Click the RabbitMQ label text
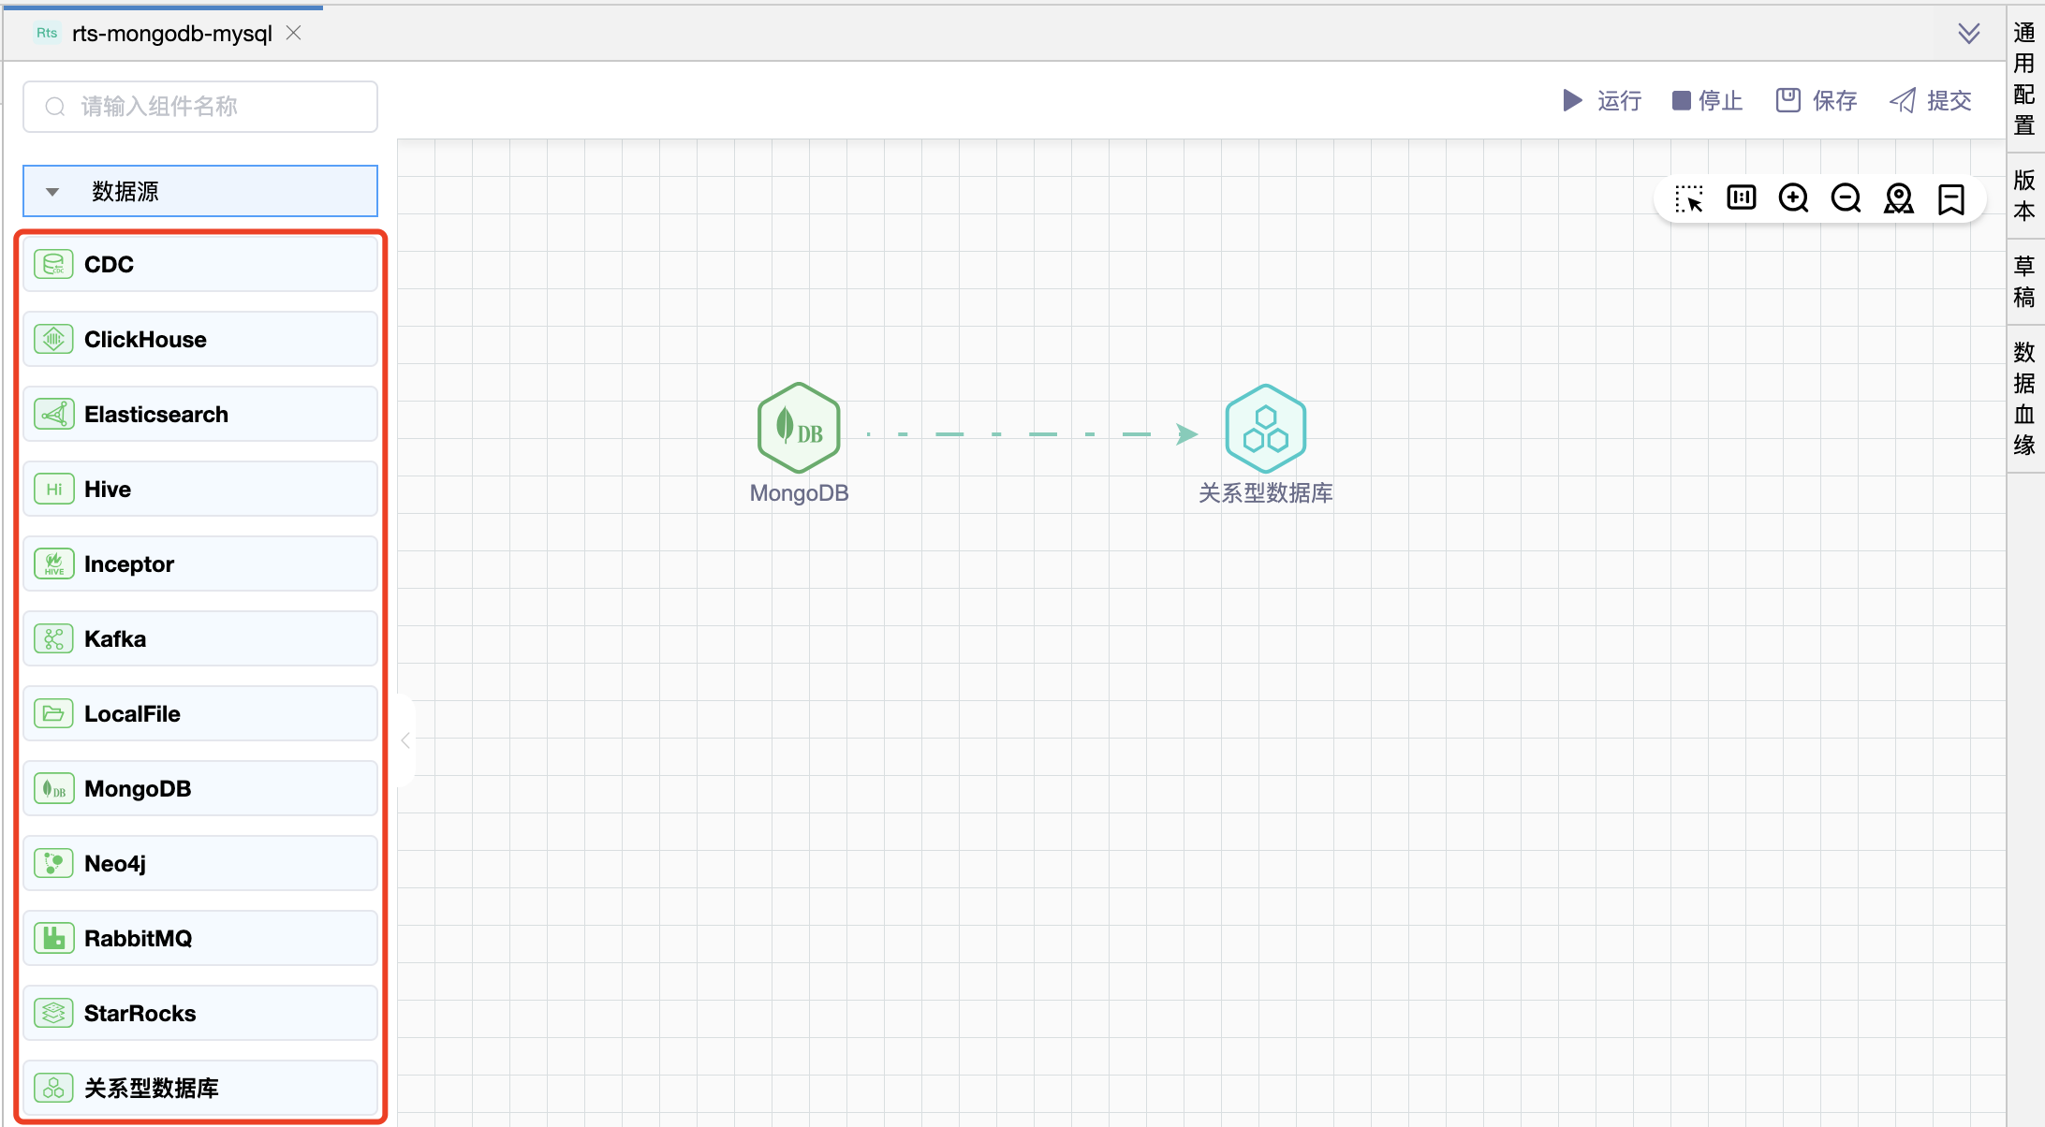 (139, 939)
